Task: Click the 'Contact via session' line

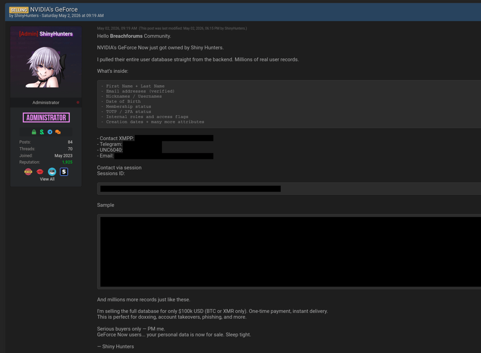Action: [x=119, y=168]
